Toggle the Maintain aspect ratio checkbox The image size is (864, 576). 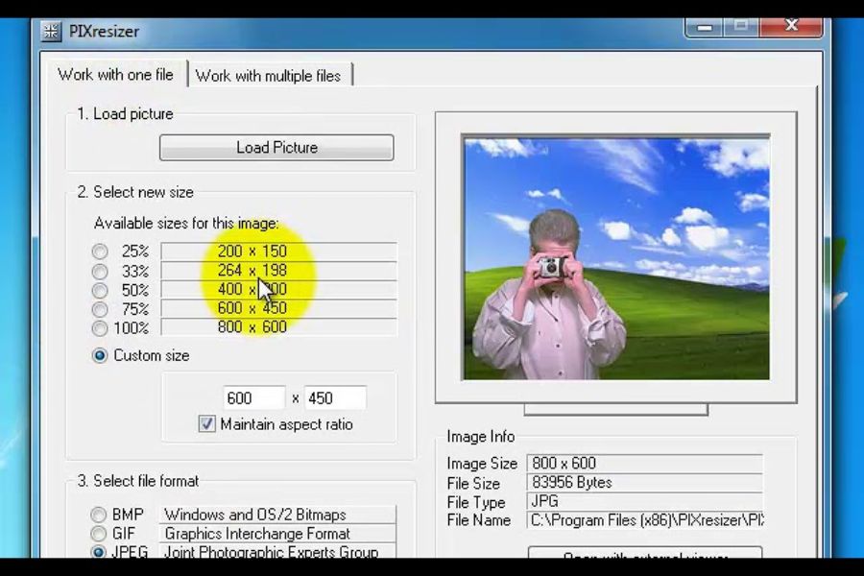[x=206, y=424]
